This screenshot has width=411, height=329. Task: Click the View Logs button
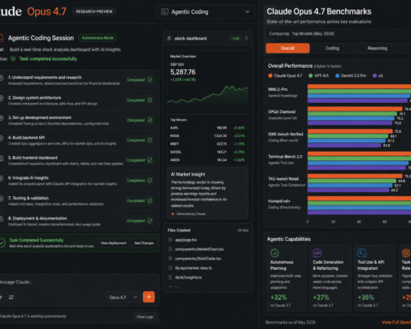pyautogui.click(x=145, y=317)
